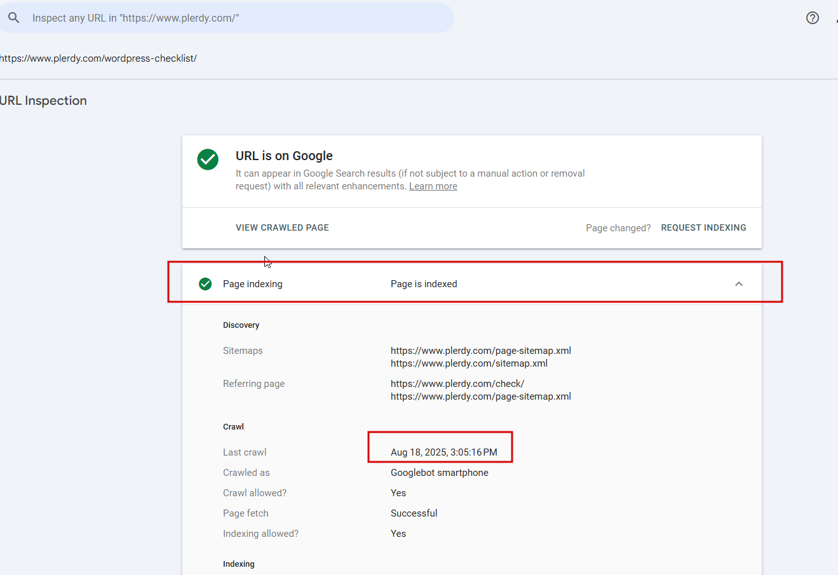This screenshot has width=838, height=575.
Task: Click the 'Page is indexed' status text
Action: [x=424, y=284]
